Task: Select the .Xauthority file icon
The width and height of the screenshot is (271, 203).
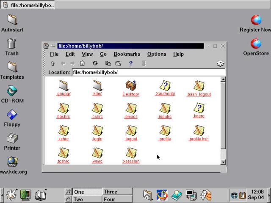Action: click(165, 85)
